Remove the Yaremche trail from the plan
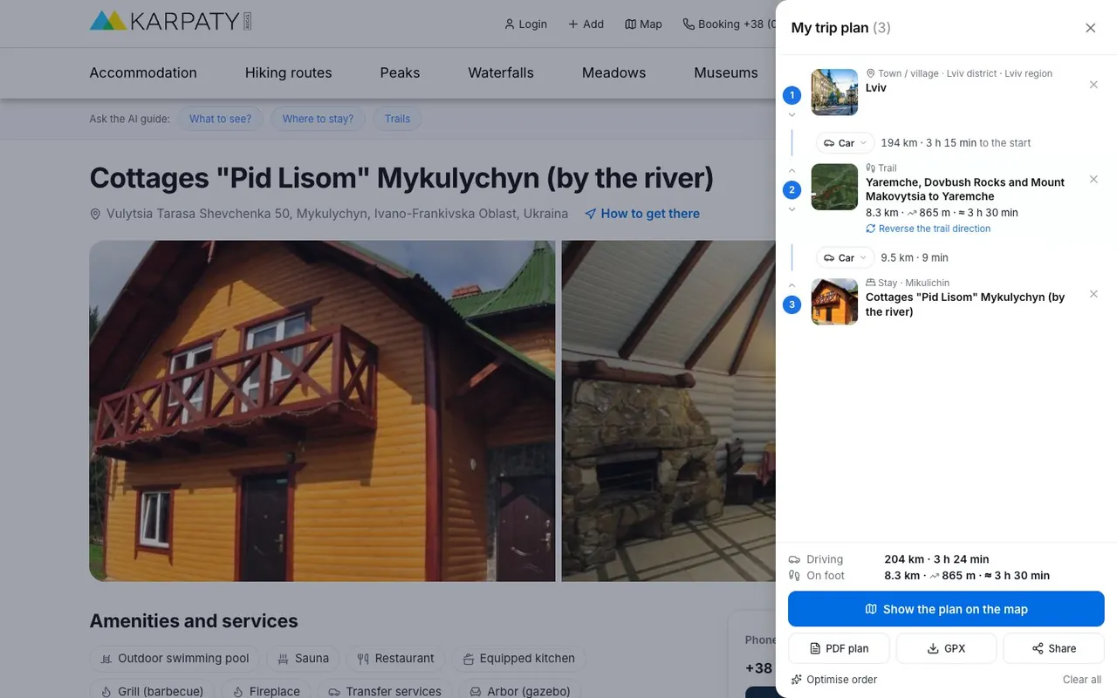 [1093, 179]
